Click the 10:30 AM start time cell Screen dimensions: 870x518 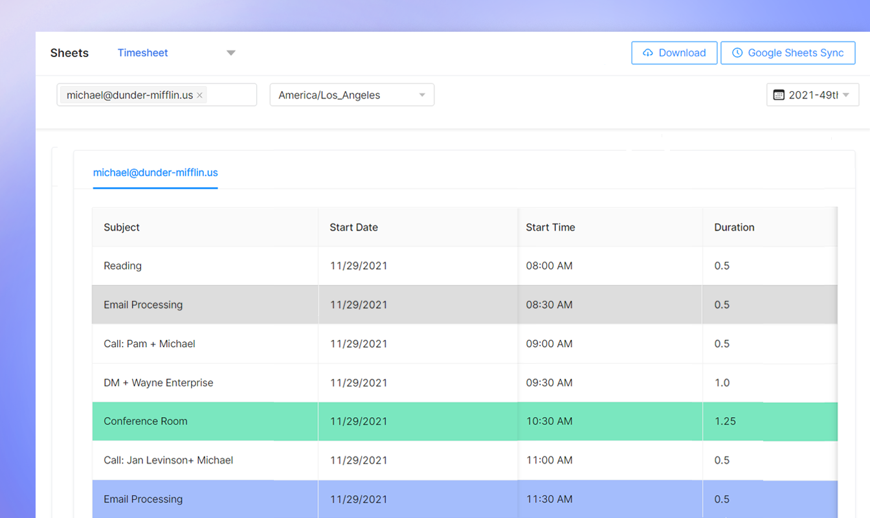[x=610, y=422]
